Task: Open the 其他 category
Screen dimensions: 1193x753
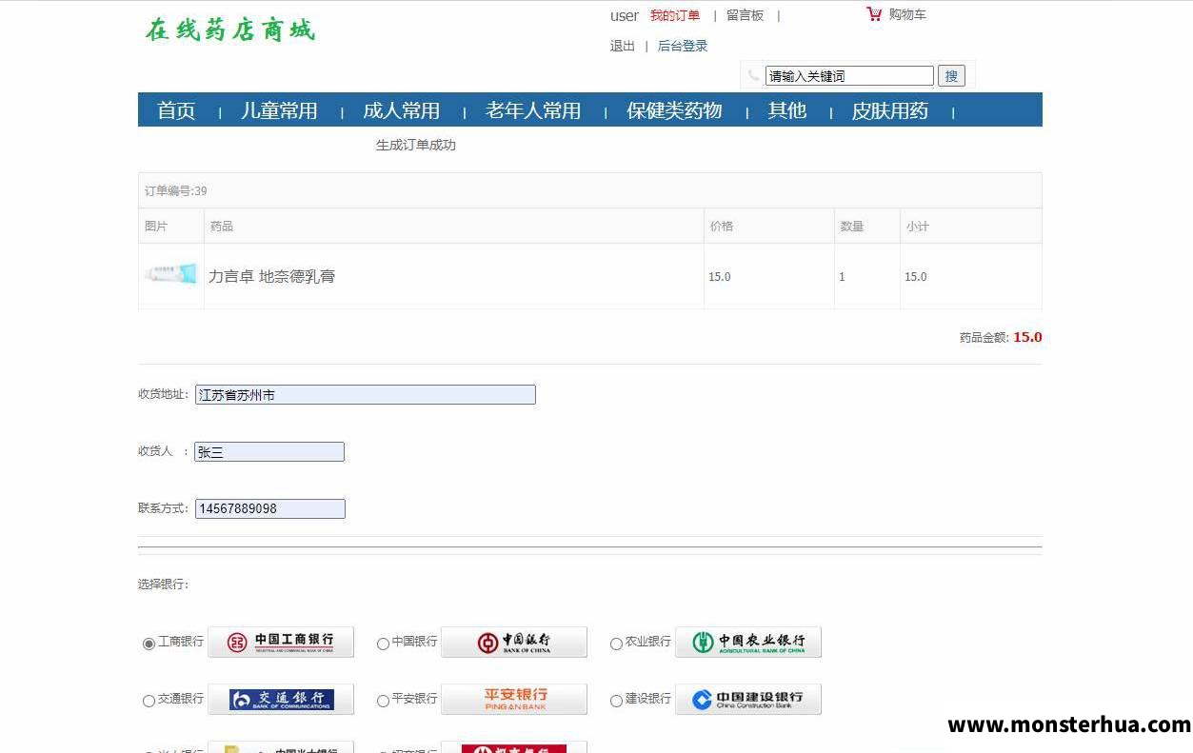Action: (x=787, y=110)
